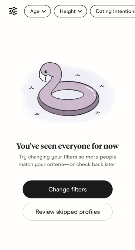This screenshot has width=135, height=250.
Task: Click the flamingo pool float illustration
Action: click(x=68, y=89)
